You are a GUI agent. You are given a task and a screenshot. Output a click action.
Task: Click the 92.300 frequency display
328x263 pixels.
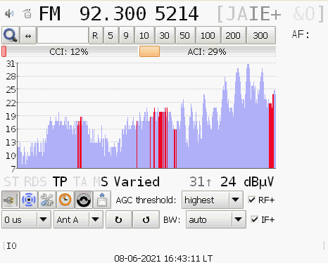point(113,13)
